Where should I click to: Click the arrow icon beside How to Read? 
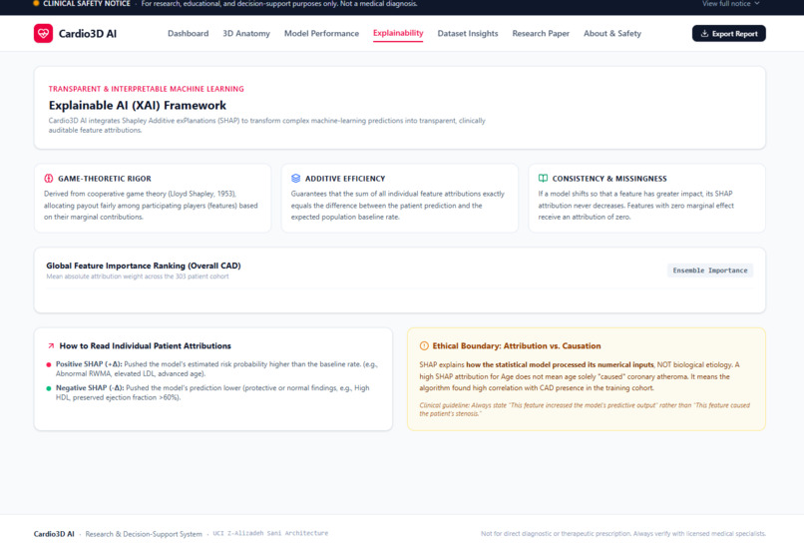pos(51,345)
